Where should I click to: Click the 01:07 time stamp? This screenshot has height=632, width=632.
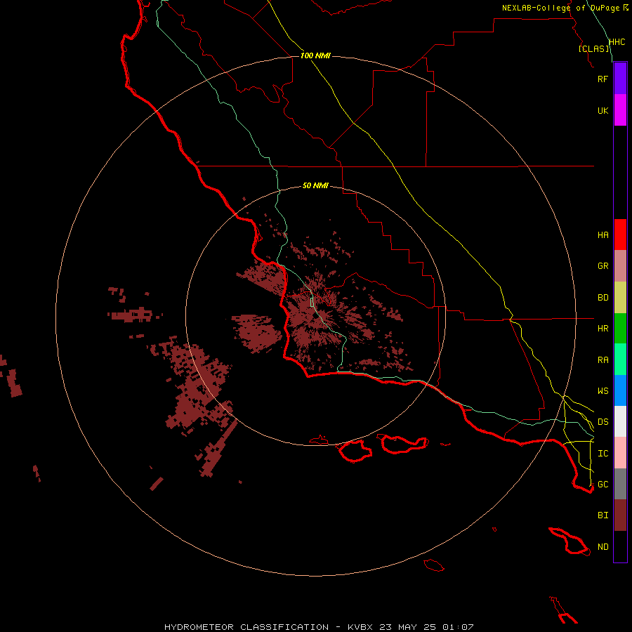(458, 627)
